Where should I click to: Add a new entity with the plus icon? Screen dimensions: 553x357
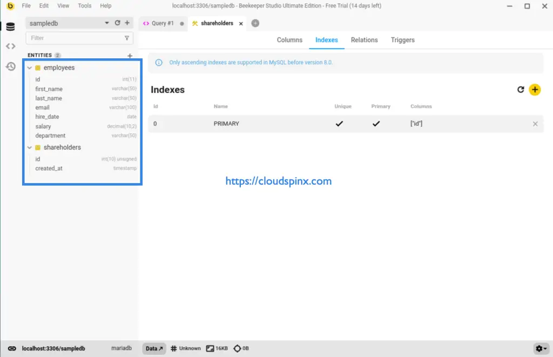coord(130,55)
